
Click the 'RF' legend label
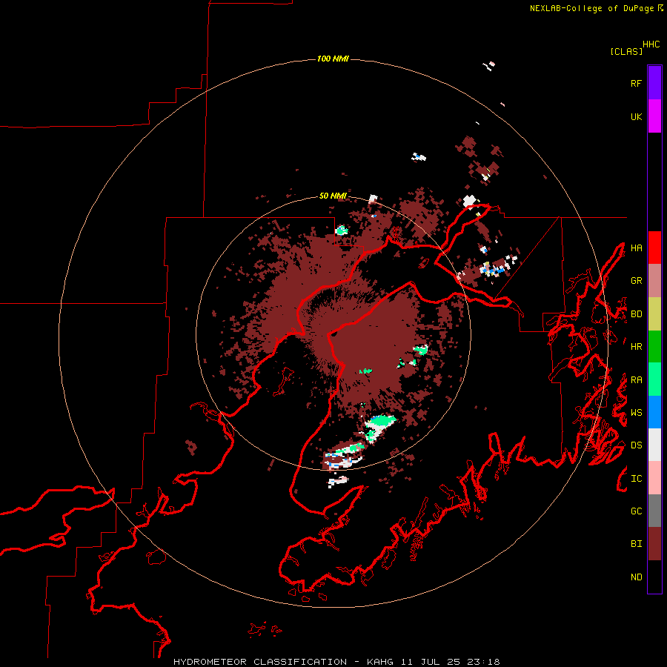636,83
